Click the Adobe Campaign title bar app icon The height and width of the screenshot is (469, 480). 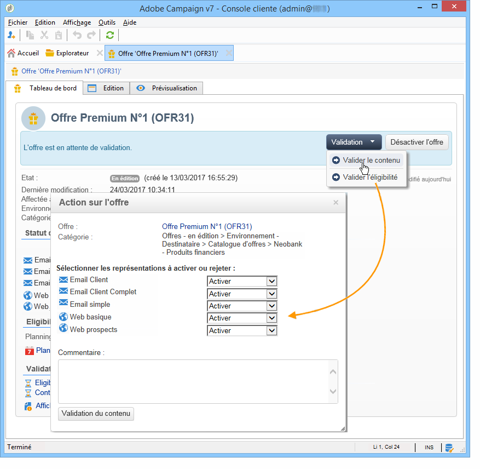point(10,8)
